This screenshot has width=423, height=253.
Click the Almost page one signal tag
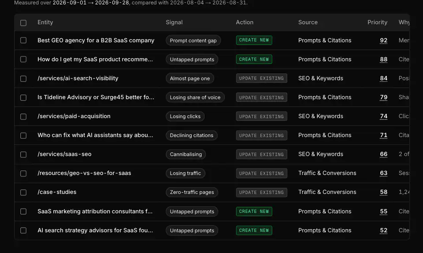(x=189, y=78)
